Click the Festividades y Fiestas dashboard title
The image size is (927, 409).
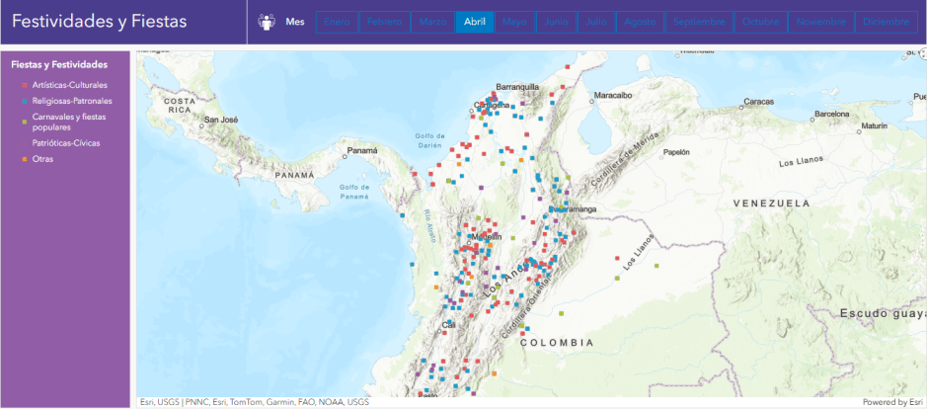coord(99,22)
